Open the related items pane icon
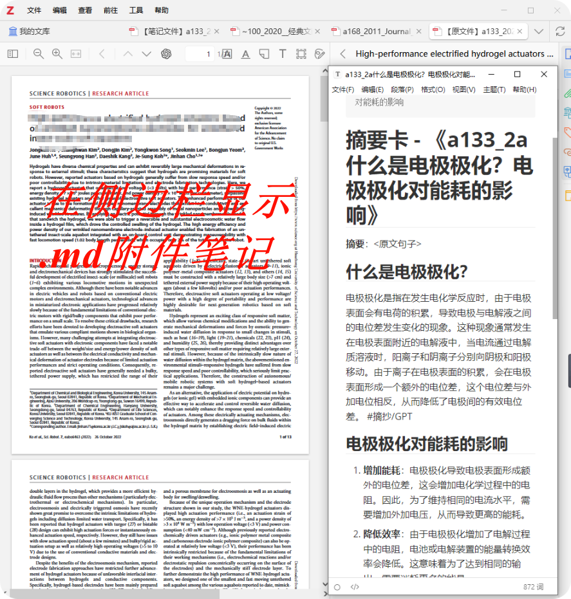 pyautogui.click(x=567, y=152)
